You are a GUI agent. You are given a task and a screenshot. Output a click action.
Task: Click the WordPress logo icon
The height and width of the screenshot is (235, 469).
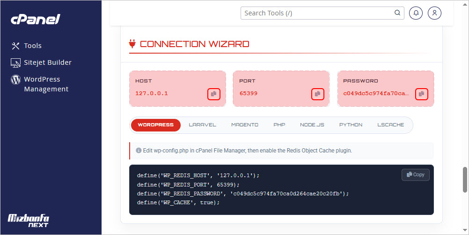click(x=15, y=80)
